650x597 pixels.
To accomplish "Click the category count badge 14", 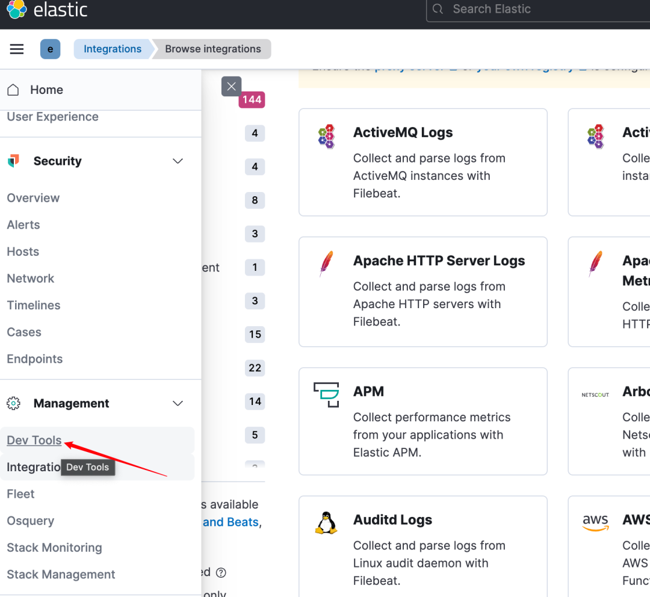I will pyautogui.click(x=255, y=401).
